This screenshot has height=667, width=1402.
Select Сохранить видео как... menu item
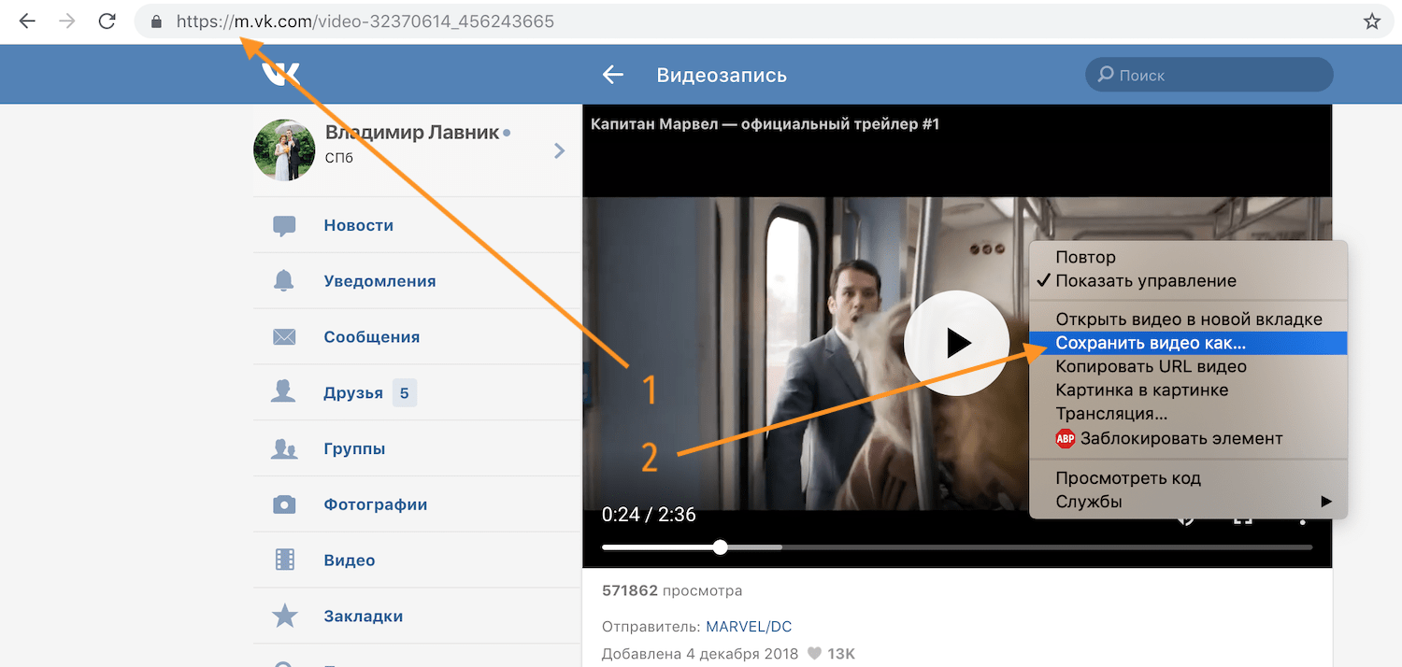point(1188,343)
